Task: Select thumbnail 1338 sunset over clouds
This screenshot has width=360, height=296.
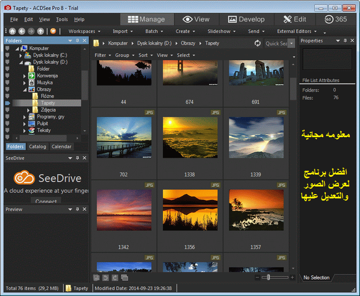Action: [190, 138]
